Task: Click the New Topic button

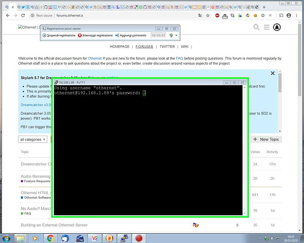Action: [x=266, y=139]
